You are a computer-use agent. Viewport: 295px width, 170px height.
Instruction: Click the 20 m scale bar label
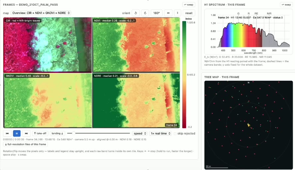[x=208, y=166]
